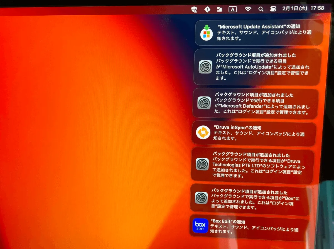Click settings icon in Microsoft Defender notification
334x249 pixels.
pyautogui.click(x=204, y=103)
